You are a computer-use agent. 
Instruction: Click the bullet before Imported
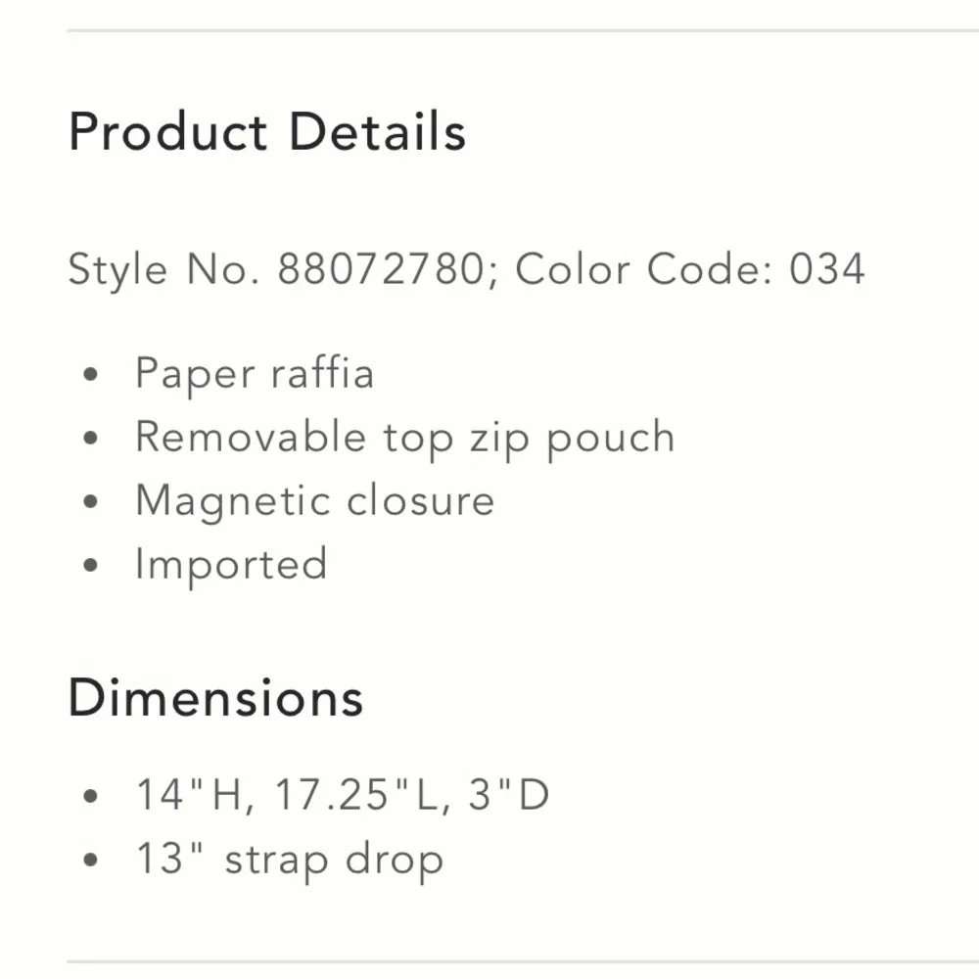tap(90, 566)
